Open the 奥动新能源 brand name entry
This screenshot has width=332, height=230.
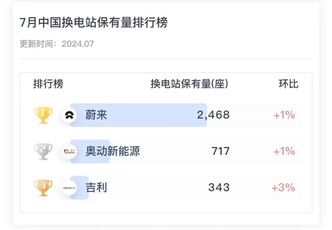(113, 151)
